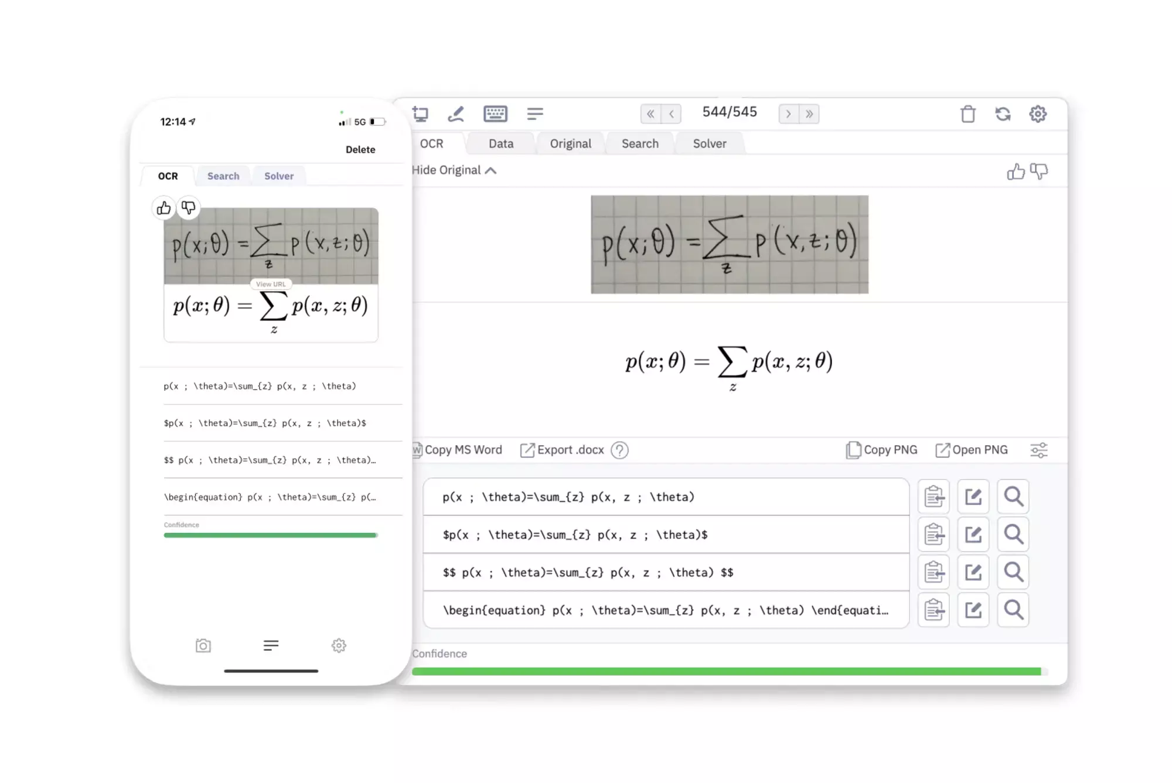This screenshot has width=1172, height=783.
Task: Click the OCR tab on mobile
Action: pyautogui.click(x=168, y=175)
